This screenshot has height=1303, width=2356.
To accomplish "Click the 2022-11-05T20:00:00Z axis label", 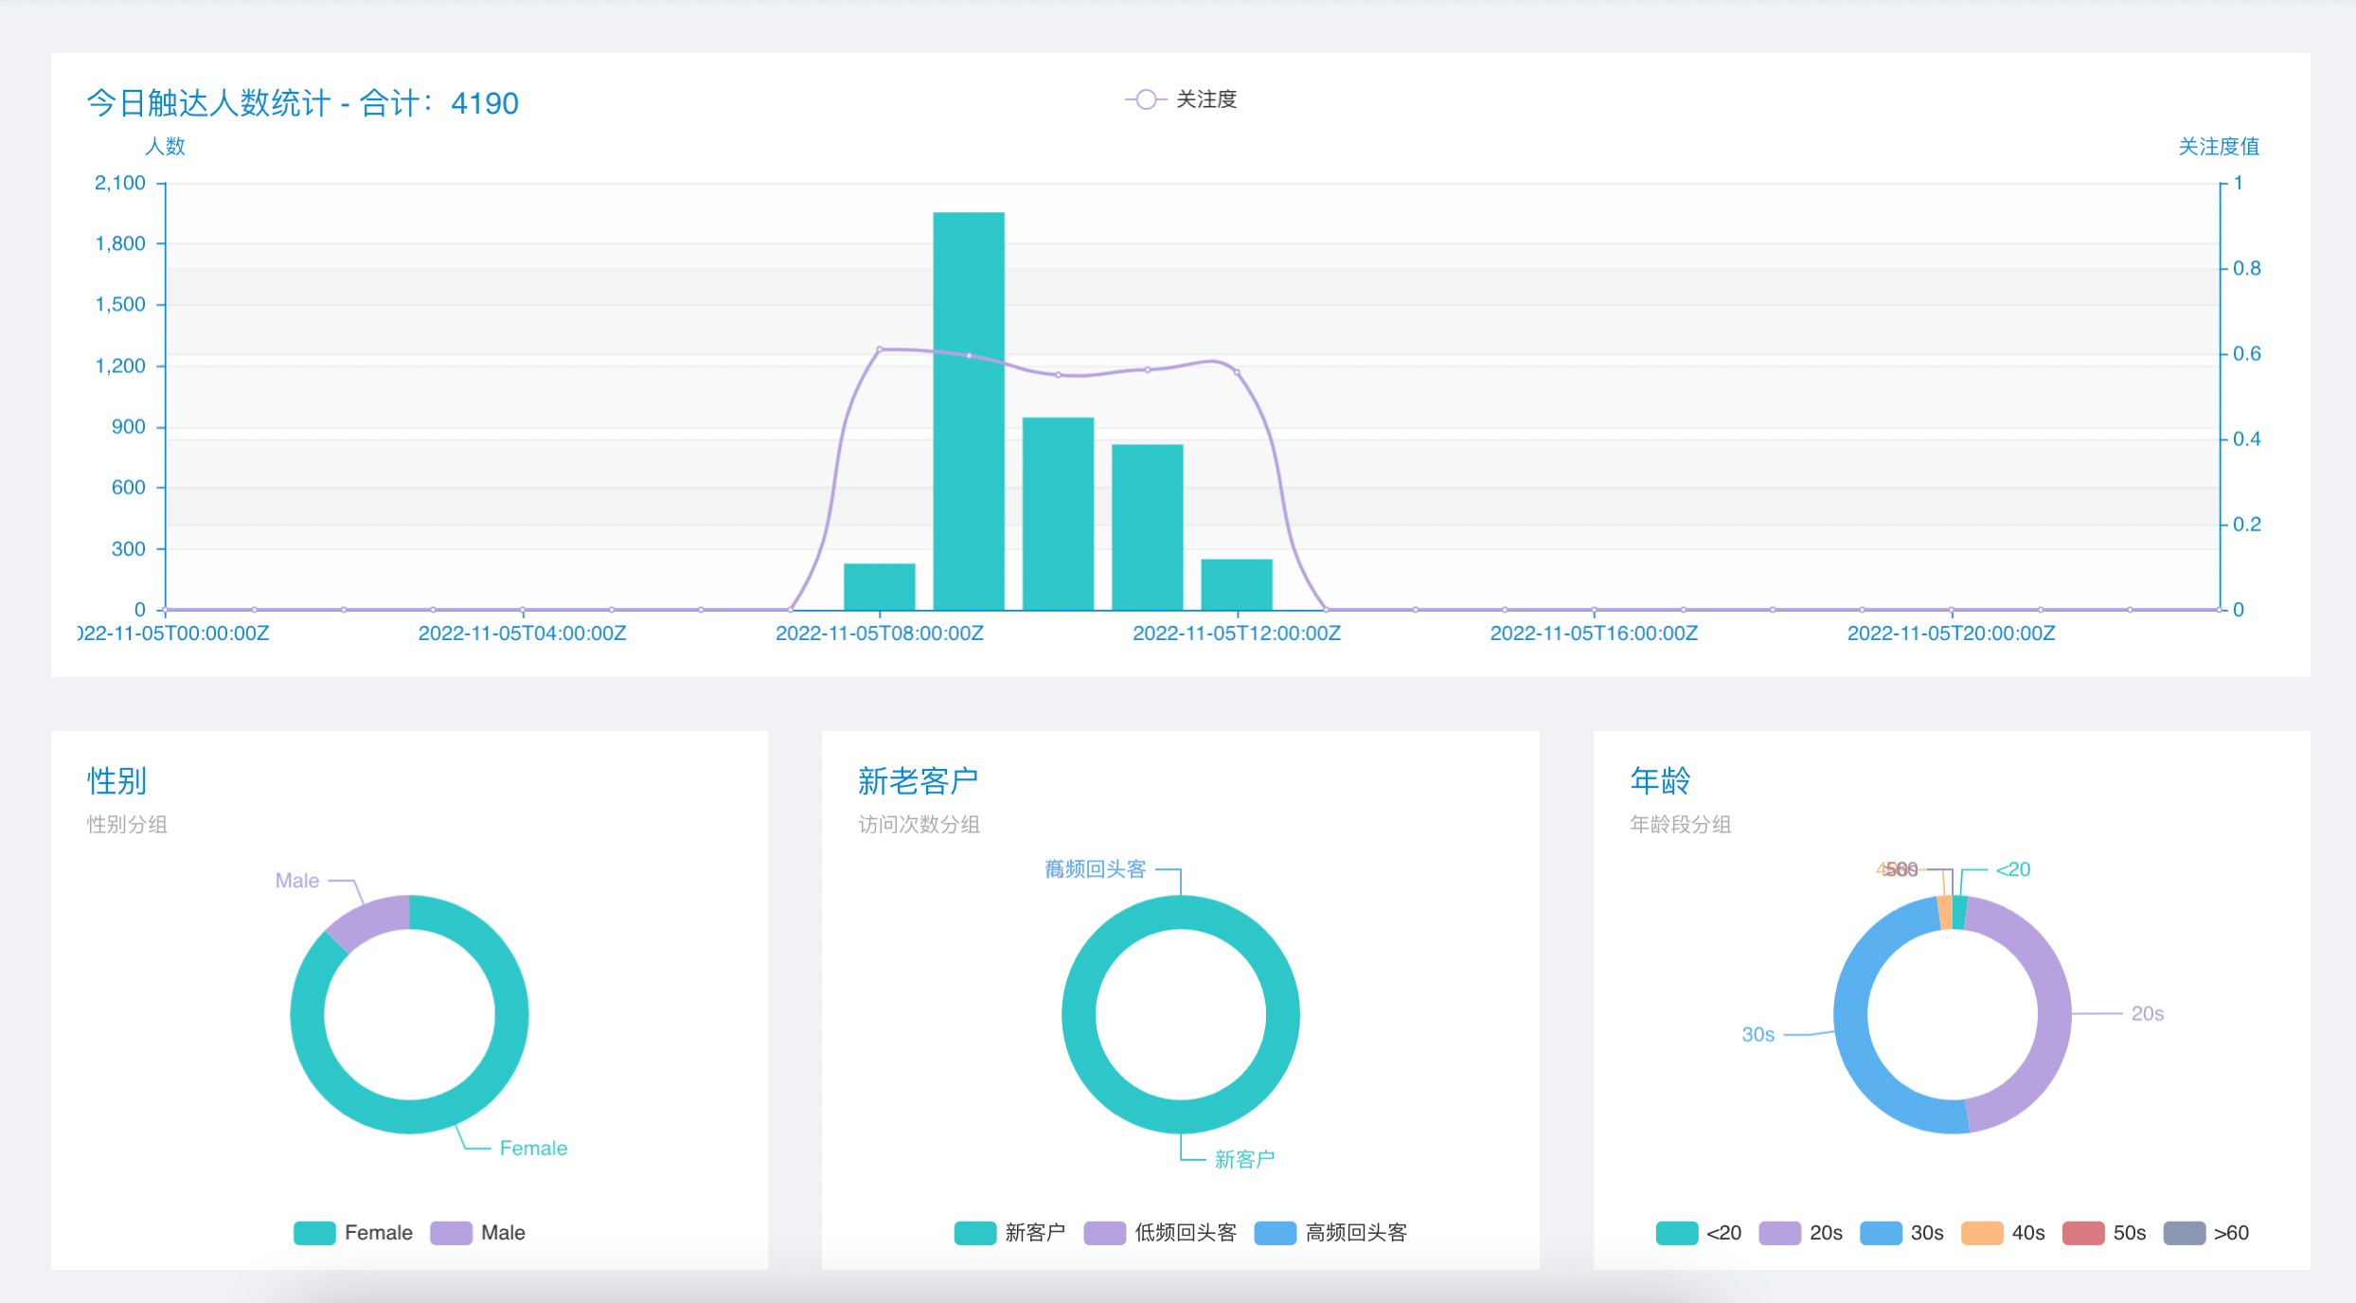I will coord(1952,633).
